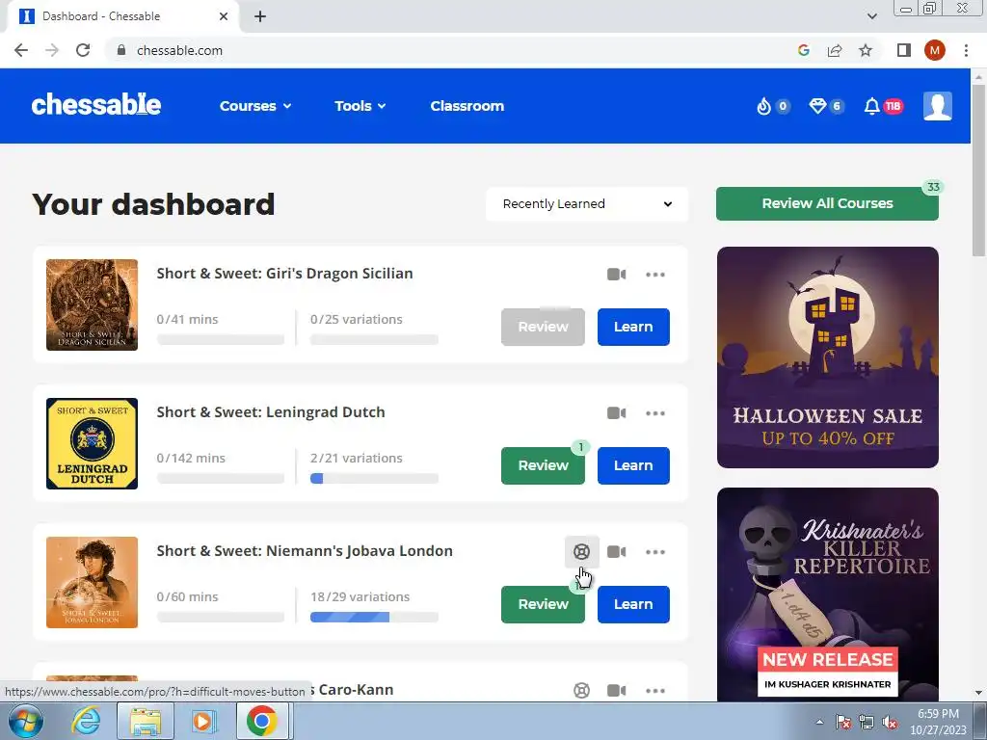Click difficult moves icon for Niemann's Jobava London
The width and height of the screenshot is (987, 740).
581,552
